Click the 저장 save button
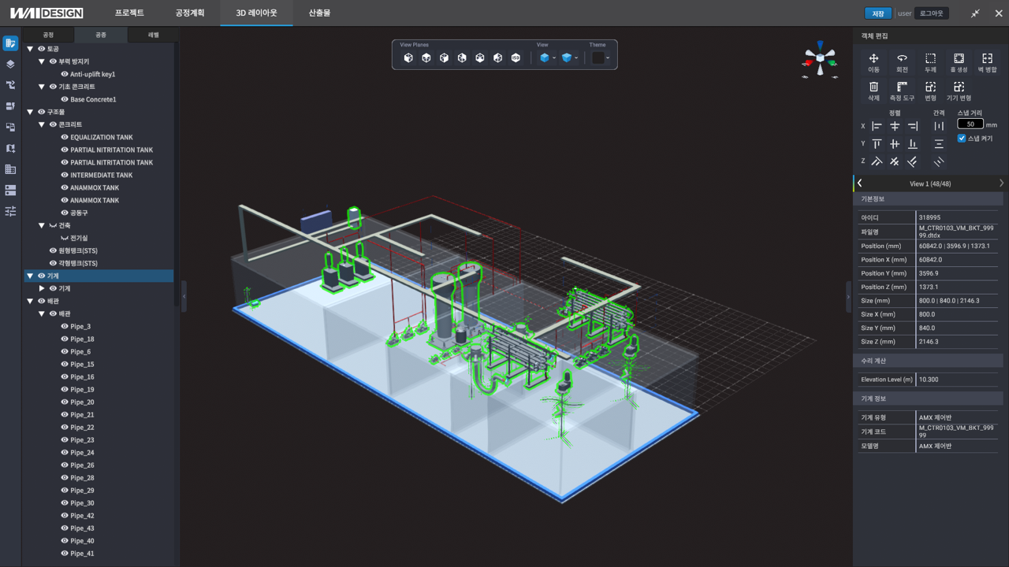 (878, 13)
